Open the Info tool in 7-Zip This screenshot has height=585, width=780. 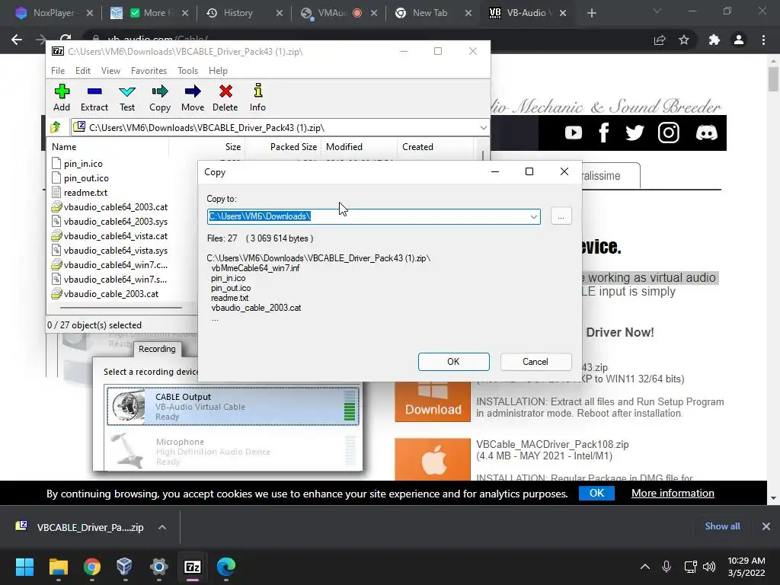tap(257, 97)
